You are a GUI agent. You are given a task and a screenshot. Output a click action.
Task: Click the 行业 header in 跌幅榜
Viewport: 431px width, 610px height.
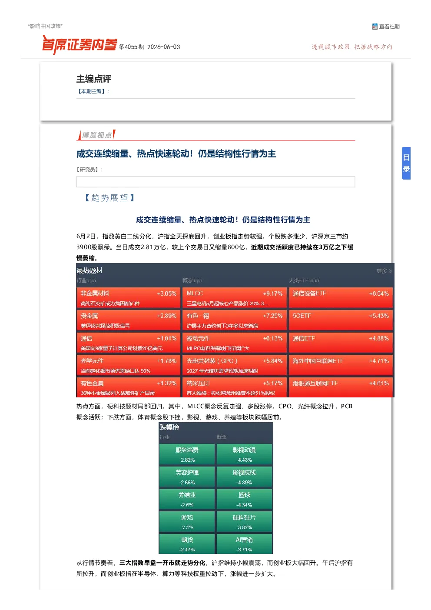165,437
